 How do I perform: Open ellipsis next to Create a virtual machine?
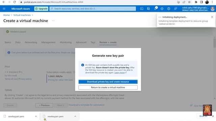point(53,21)
